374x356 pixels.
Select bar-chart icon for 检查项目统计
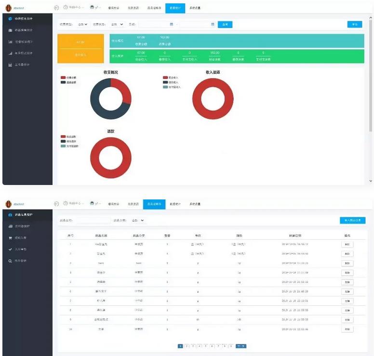point(10,42)
